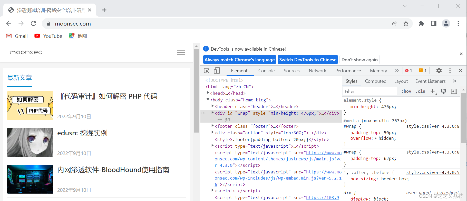Reload the current page
The height and width of the screenshot is (201, 467).
[x=33, y=23]
